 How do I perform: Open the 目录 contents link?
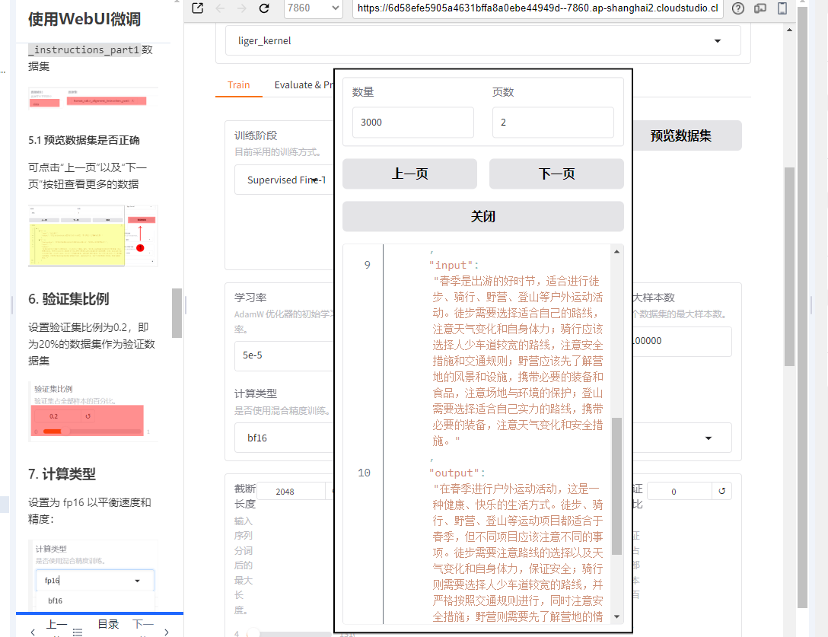(108, 624)
